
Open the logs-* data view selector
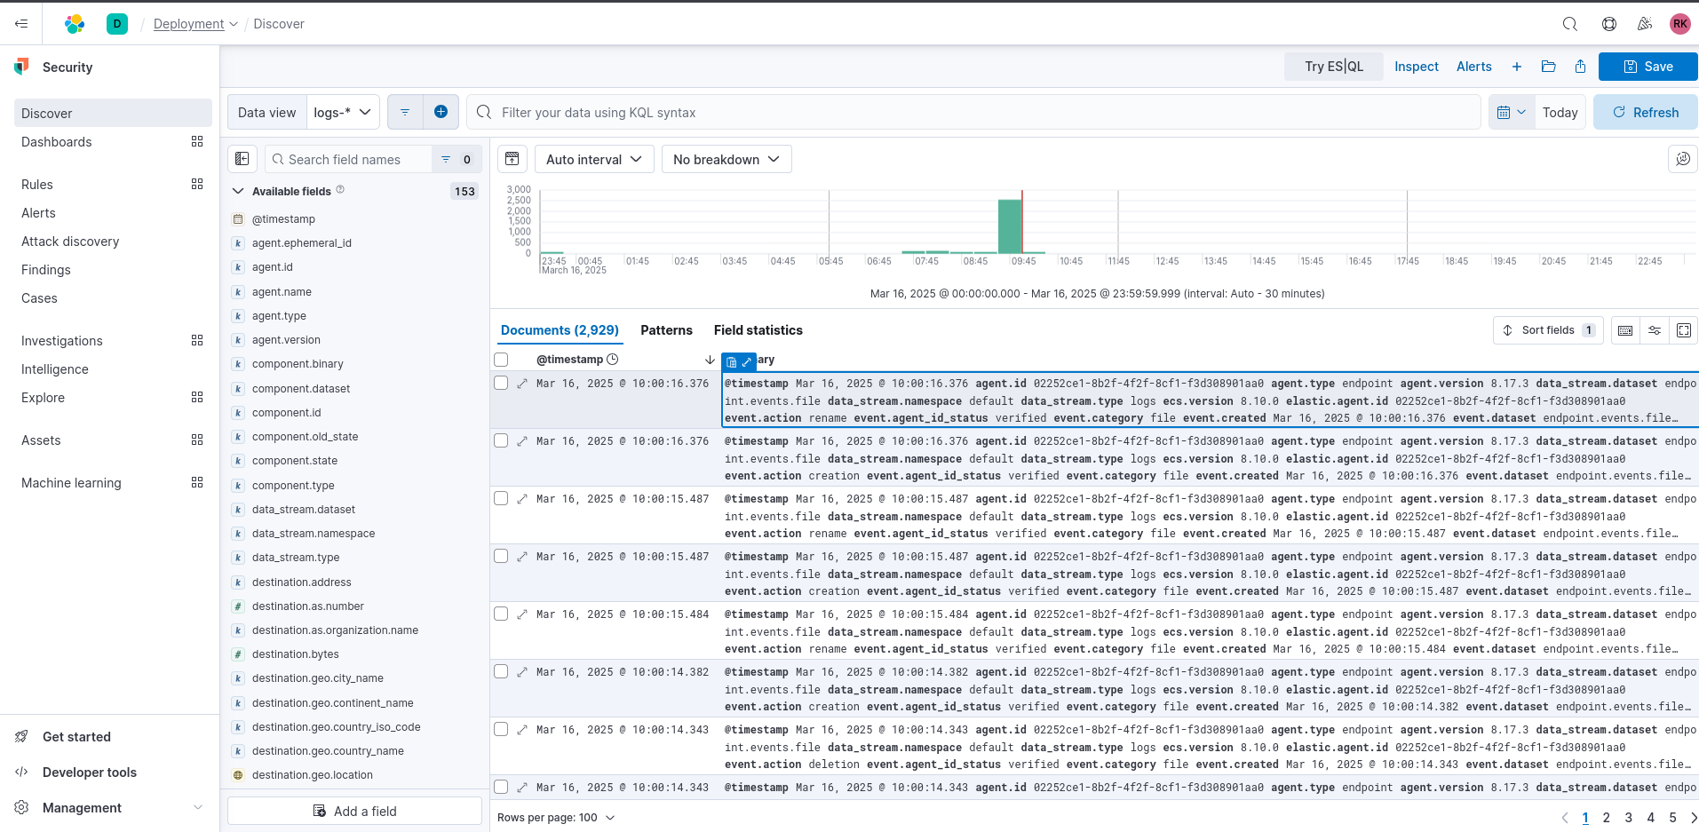click(343, 112)
